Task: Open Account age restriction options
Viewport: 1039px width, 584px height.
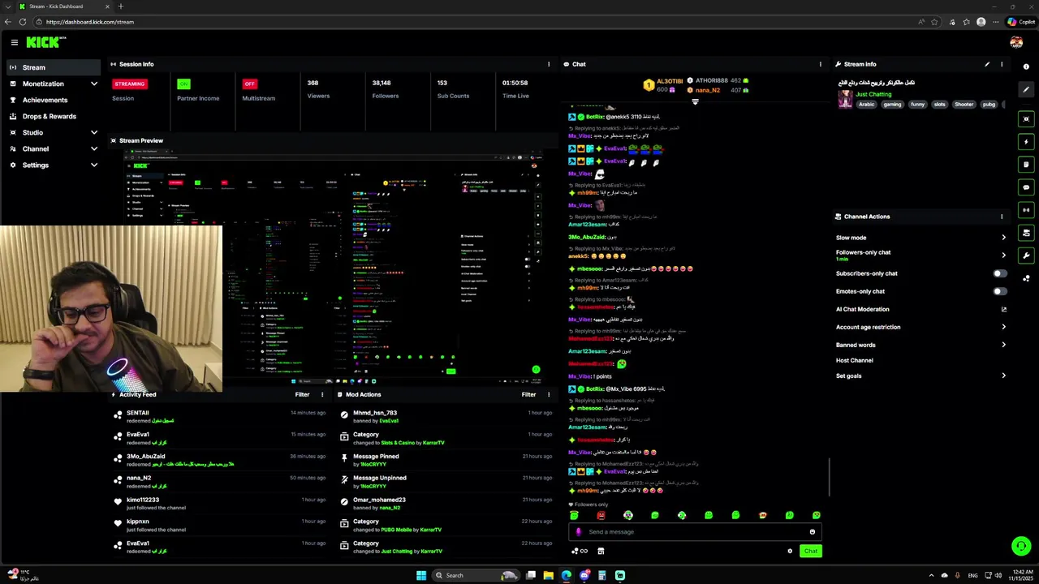Action: [921, 327]
